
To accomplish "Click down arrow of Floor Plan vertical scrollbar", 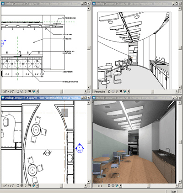I will point(89,182).
